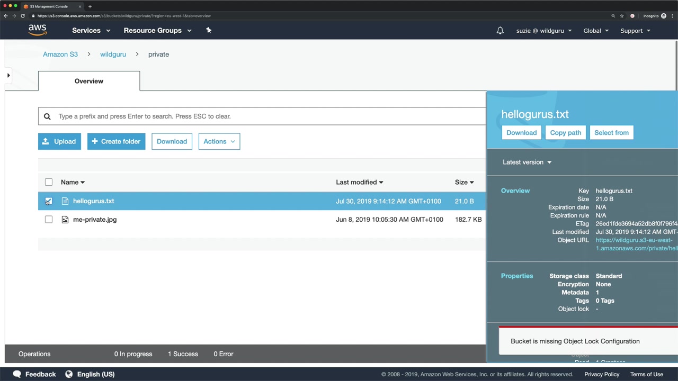
Task: Sort by Size column
Action: (x=464, y=182)
